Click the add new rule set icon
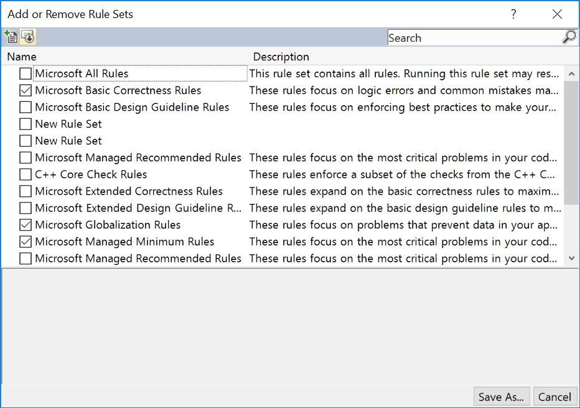Screen dimensions: 580x408 [11, 37]
